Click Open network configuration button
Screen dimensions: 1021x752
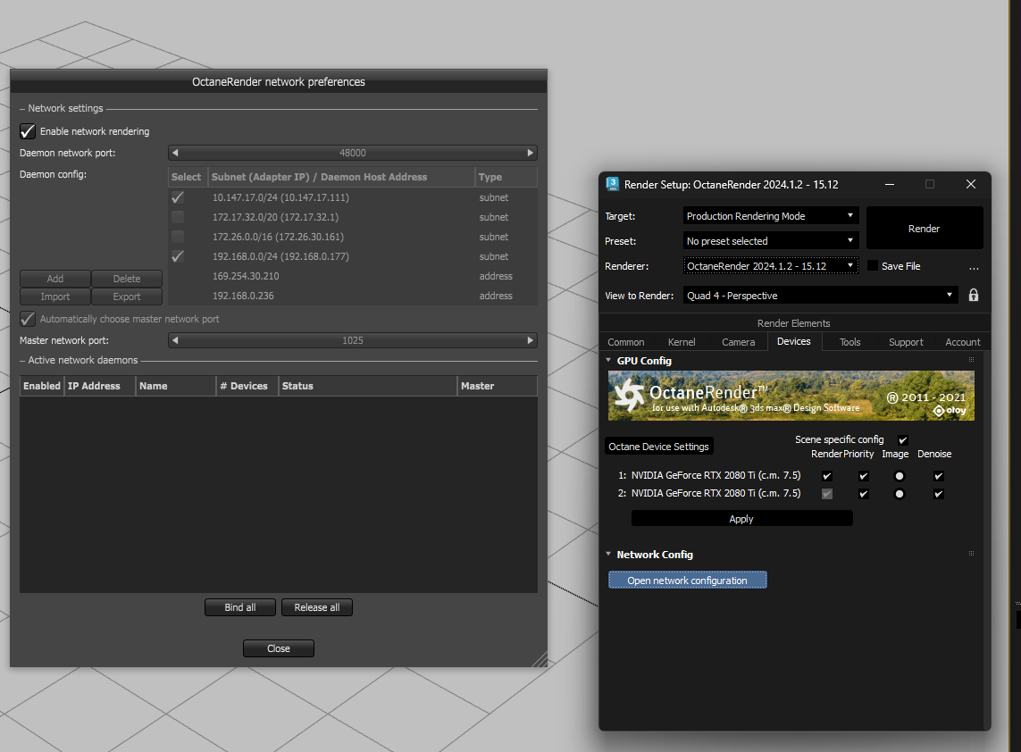pos(688,581)
